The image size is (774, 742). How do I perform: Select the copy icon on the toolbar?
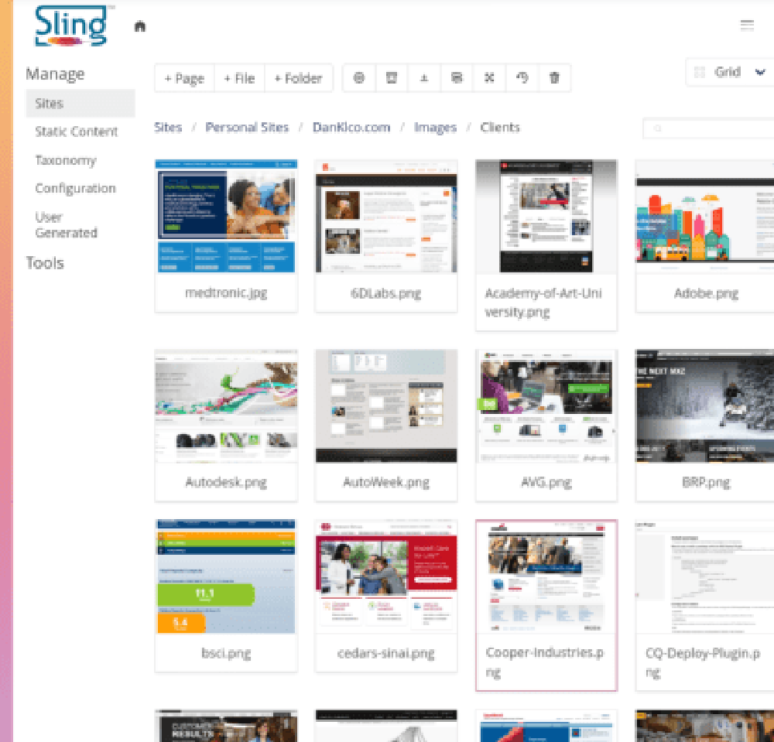pyautogui.click(x=457, y=77)
